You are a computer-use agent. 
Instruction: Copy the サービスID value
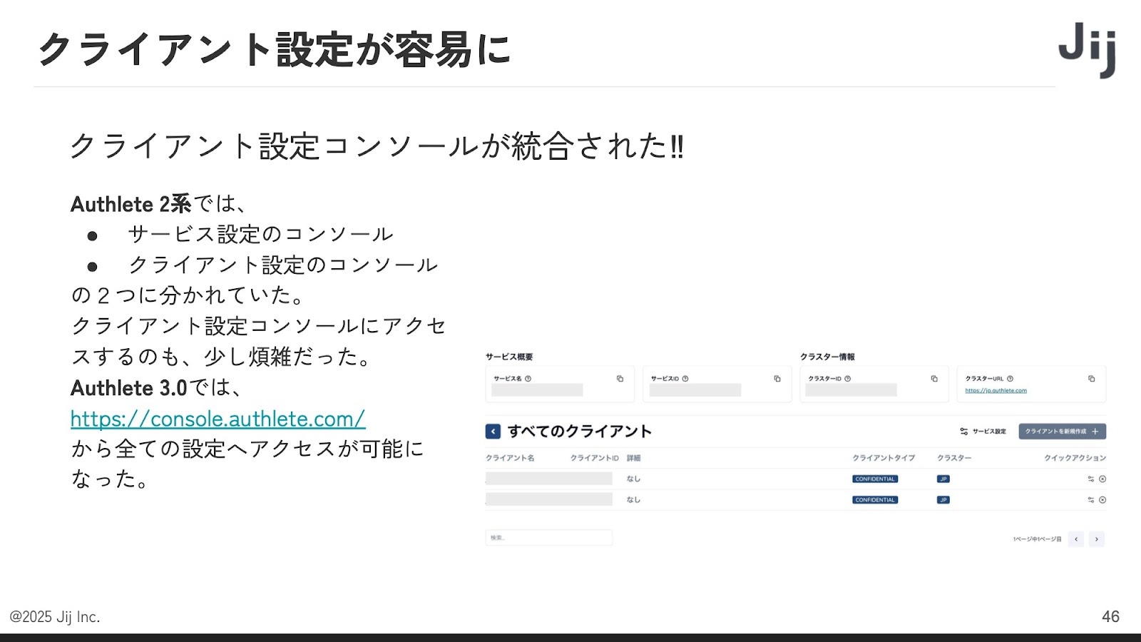[x=777, y=379]
